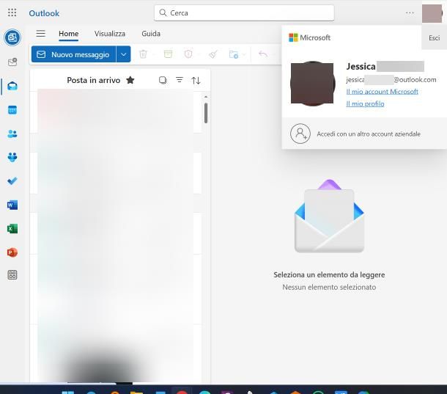Click the account avatar at top right
The width and height of the screenshot is (447, 394).
pyautogui.click(x=432, y=13)
